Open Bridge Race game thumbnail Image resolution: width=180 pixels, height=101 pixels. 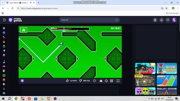167,81
